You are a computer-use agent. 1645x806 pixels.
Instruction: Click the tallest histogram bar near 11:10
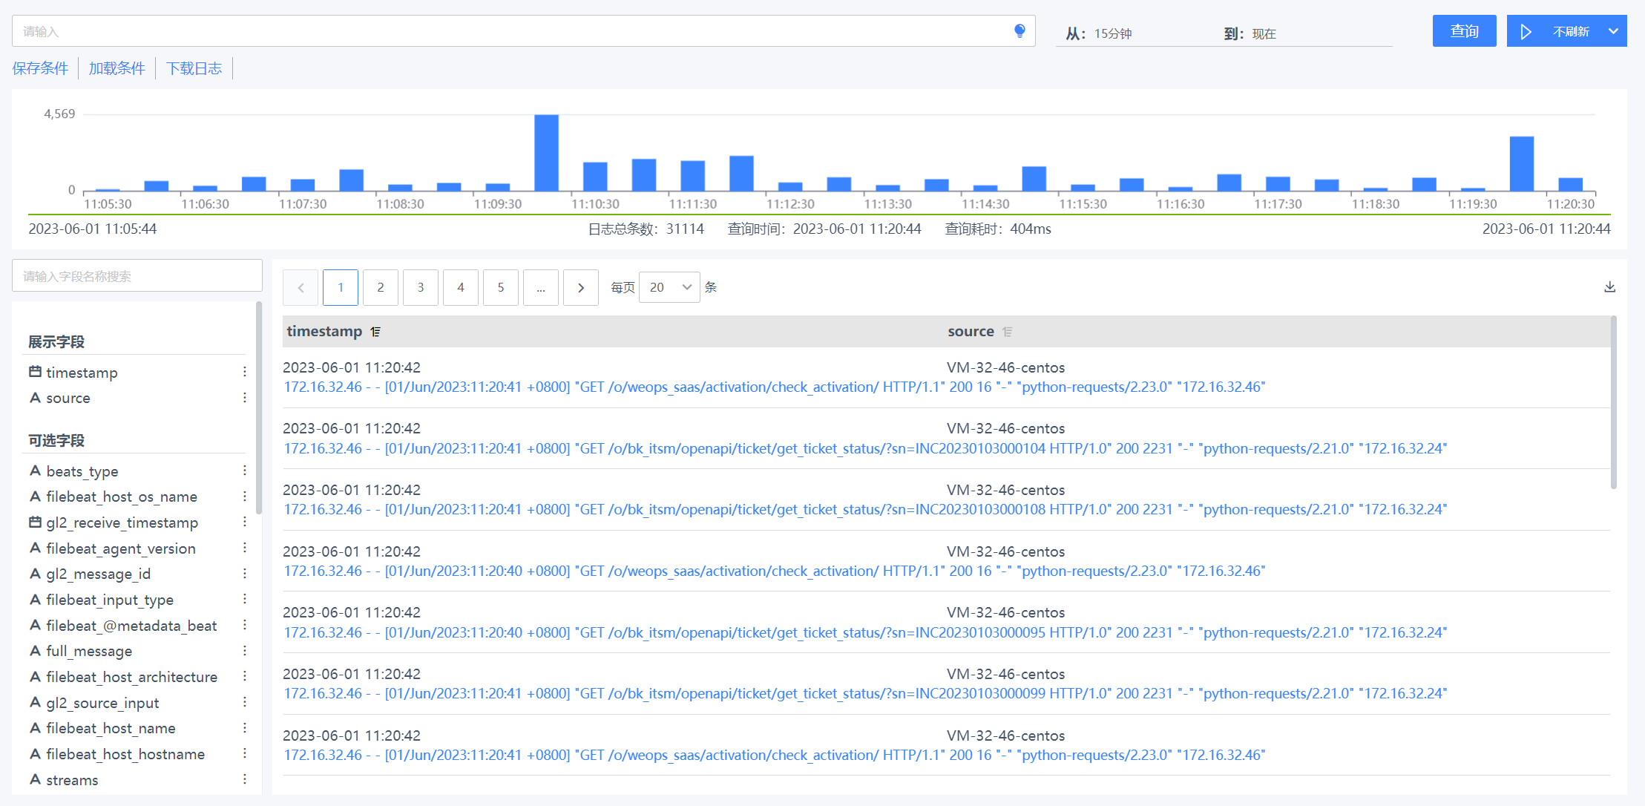[546, 153]
